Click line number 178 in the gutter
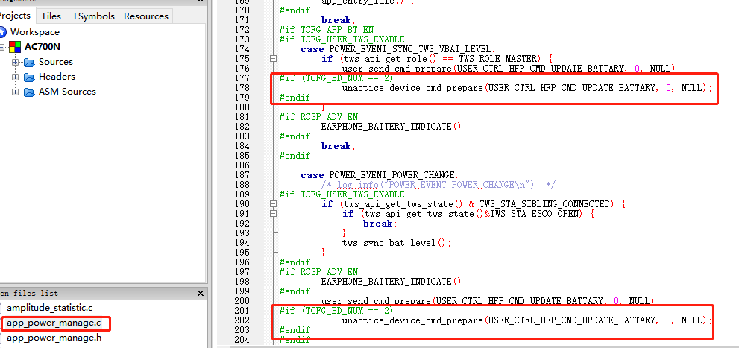The height and width of the screenshot is (348, 739). pyautogui.click(x=242, y=88)
